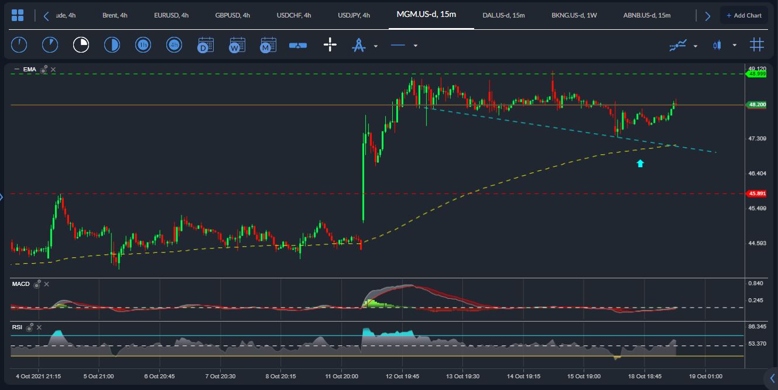778x390 pixels.
Task: Switch to the EURUSD, 4h tab
Action: pos(172,15)
